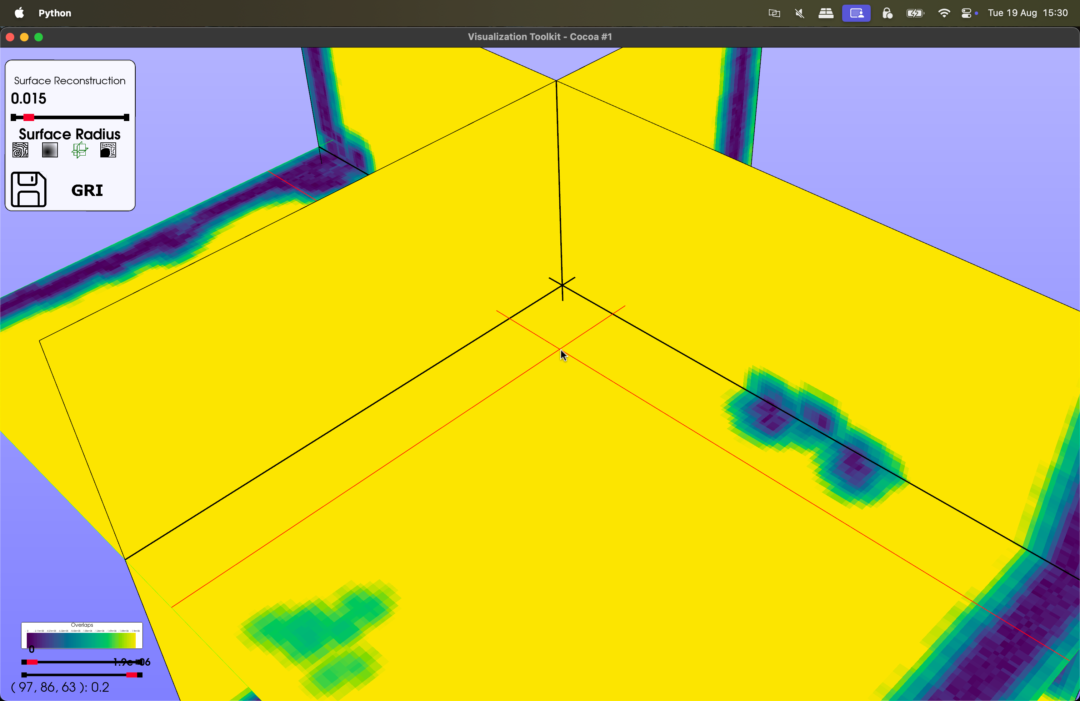Click the gray radial gradient icon
This screenshot has width=1080, height=701.
point(50,150)
